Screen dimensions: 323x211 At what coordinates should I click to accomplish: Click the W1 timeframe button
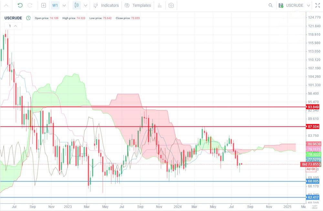(55, 5)
